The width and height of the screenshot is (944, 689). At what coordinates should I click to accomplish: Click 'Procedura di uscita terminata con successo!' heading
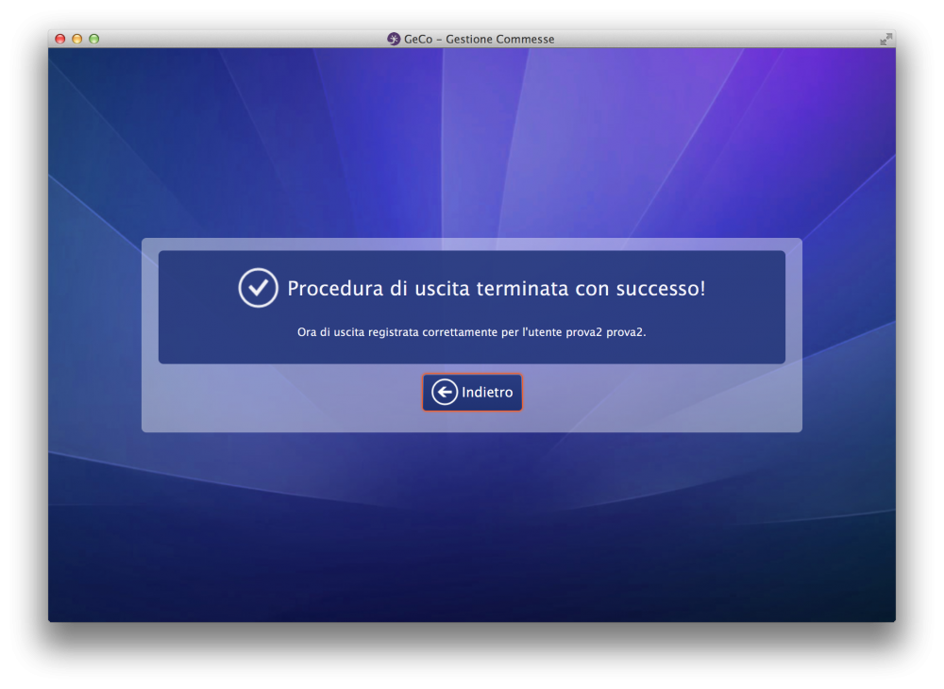click(497, 288)
